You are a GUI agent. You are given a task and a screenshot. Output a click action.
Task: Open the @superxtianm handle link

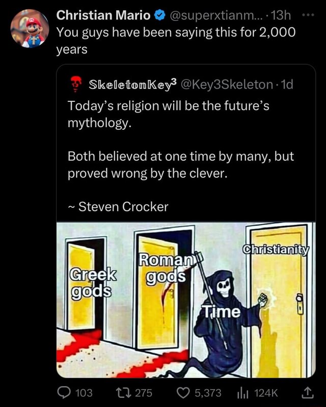213,16
